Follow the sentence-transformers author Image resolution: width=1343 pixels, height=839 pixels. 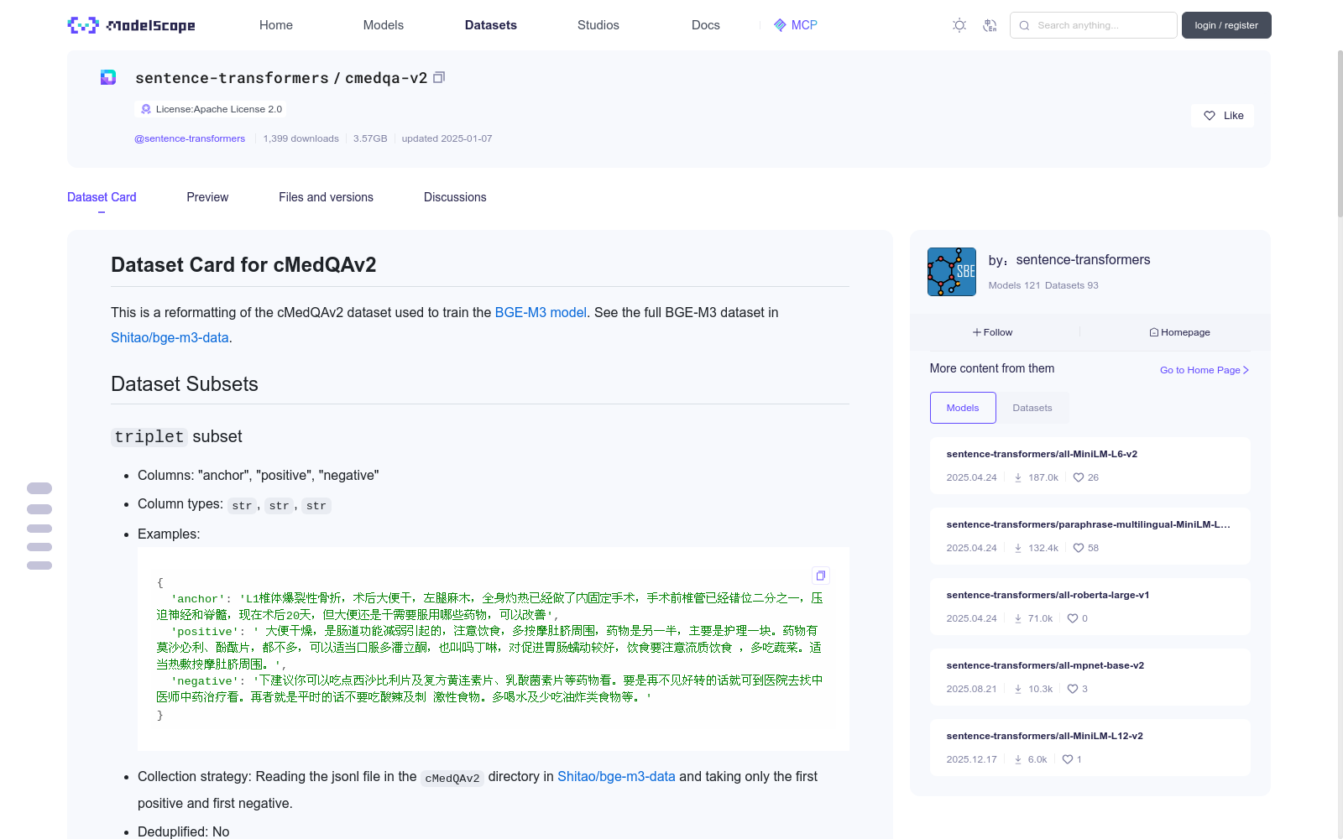point(993,332)
